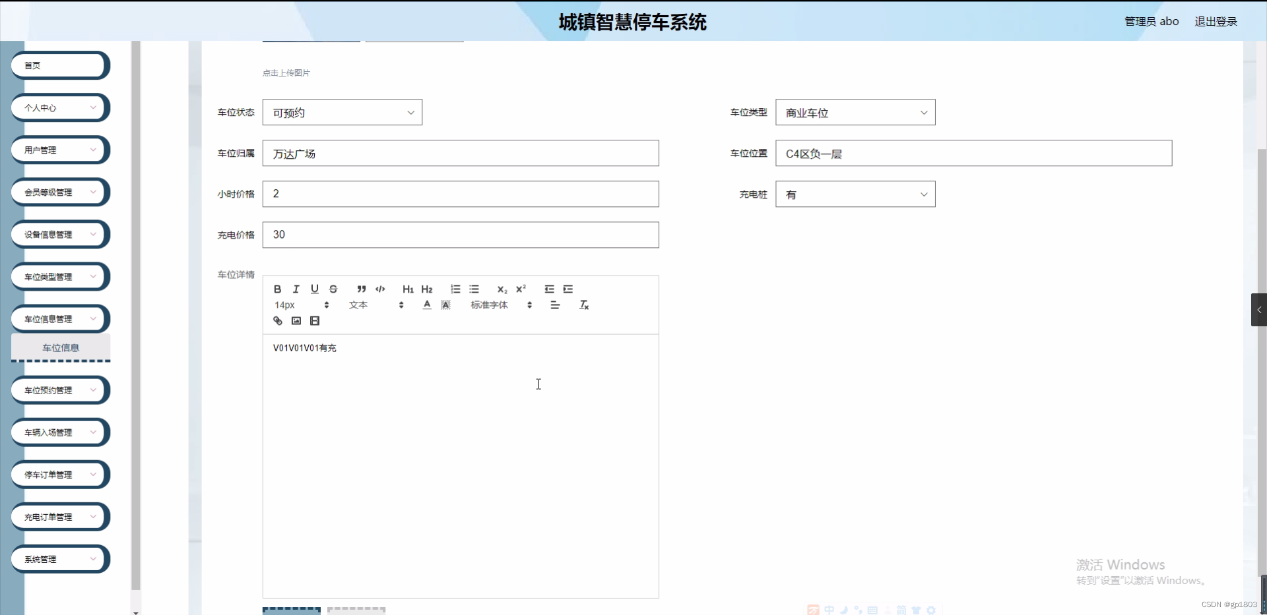The image size is (1267, 615).
Task: Click the 小时价格 input field
Action: coord(461,194)
